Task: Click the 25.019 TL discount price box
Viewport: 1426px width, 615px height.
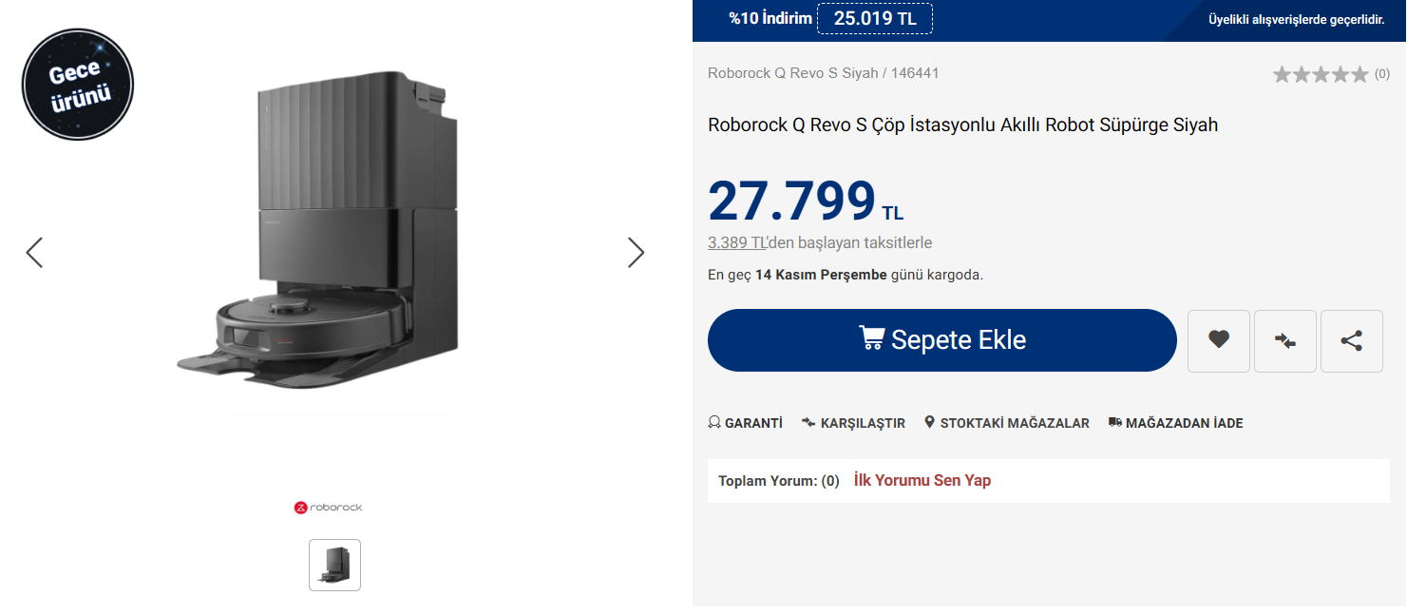Action: click(x=875, y=18)
